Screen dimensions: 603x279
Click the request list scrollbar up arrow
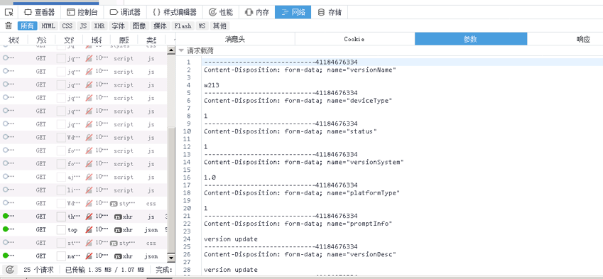pos(171,50)
